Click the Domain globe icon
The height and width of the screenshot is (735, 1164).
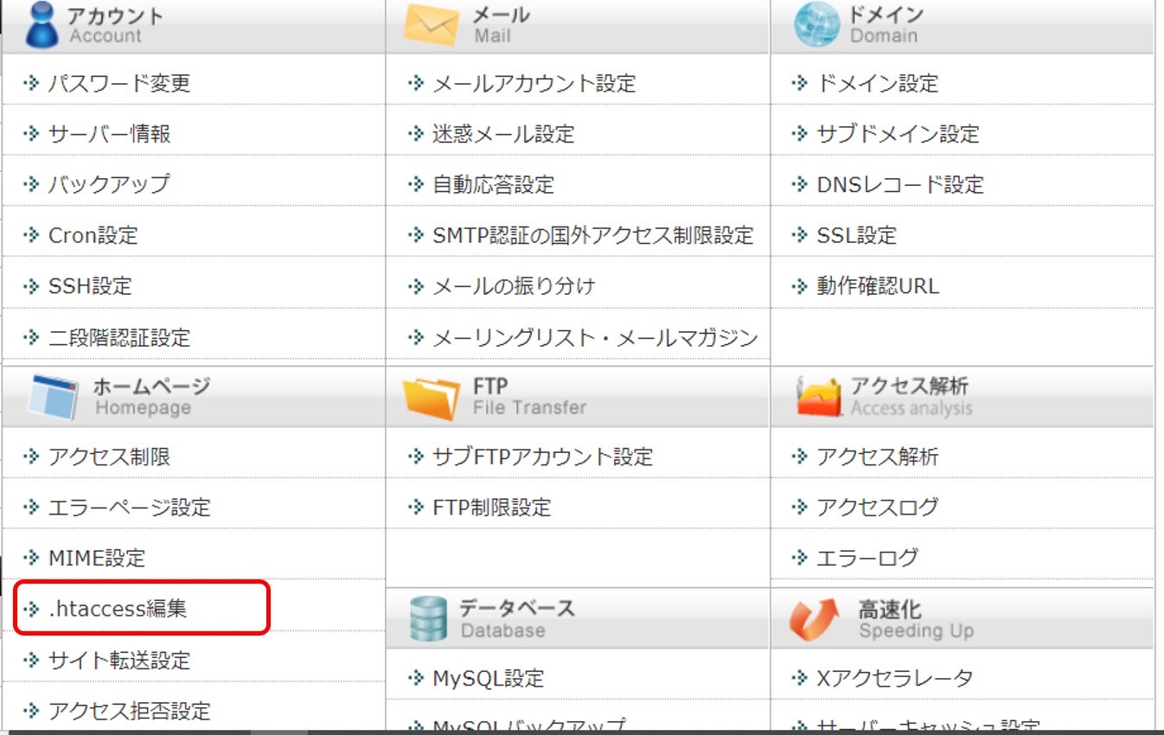point(816,25)
